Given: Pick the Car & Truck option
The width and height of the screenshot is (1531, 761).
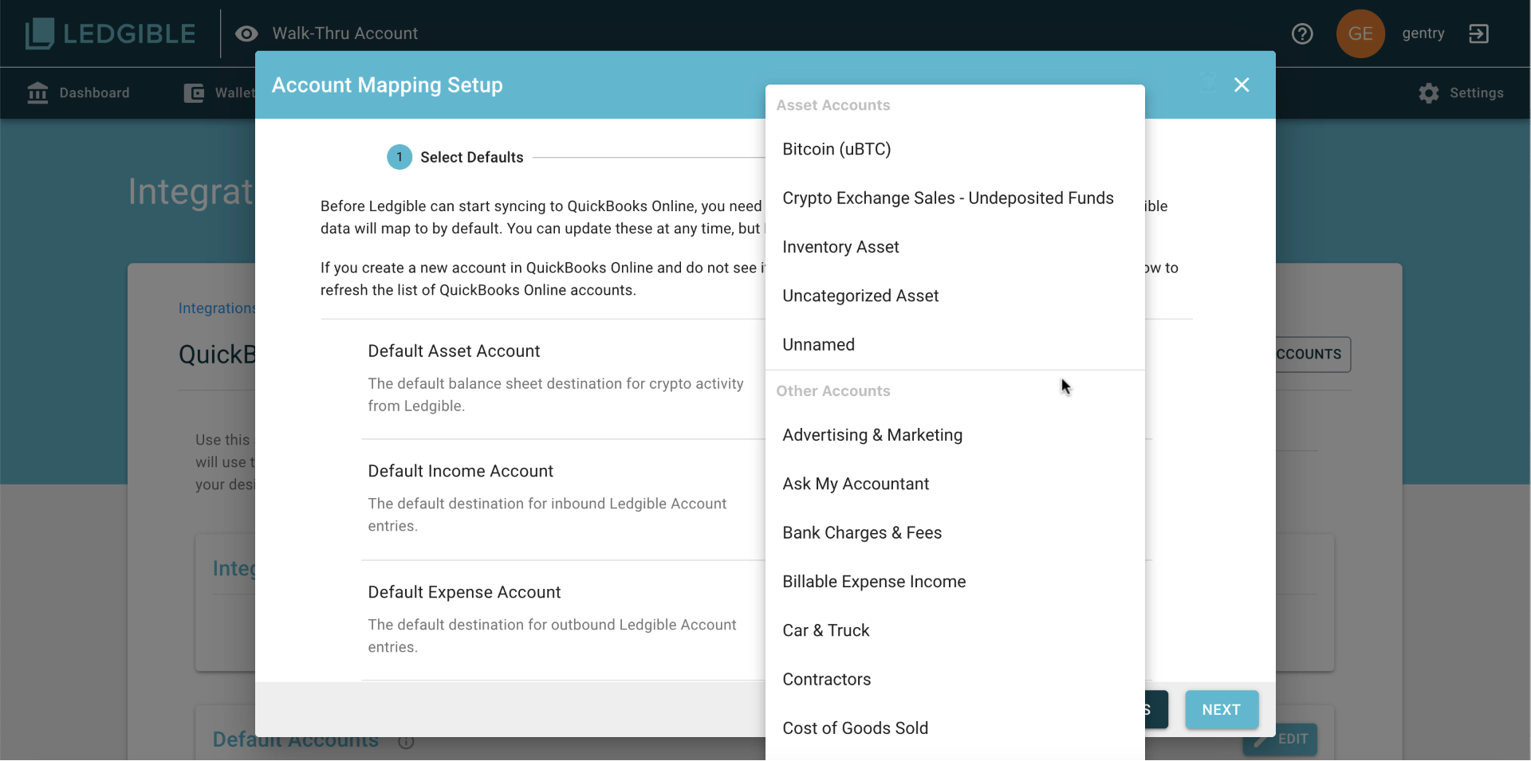Looking at the screenshot, I should click(x=955, y=630).
